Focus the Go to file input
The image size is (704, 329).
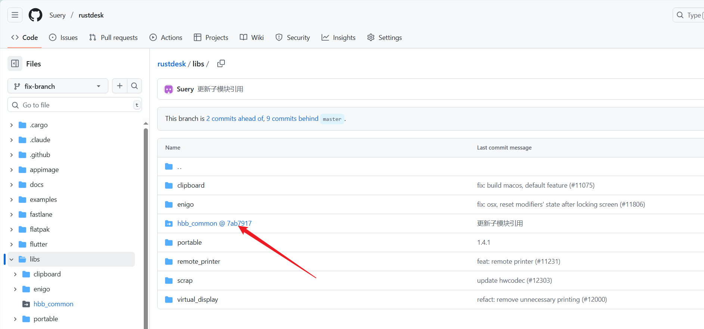pos(75,105)
